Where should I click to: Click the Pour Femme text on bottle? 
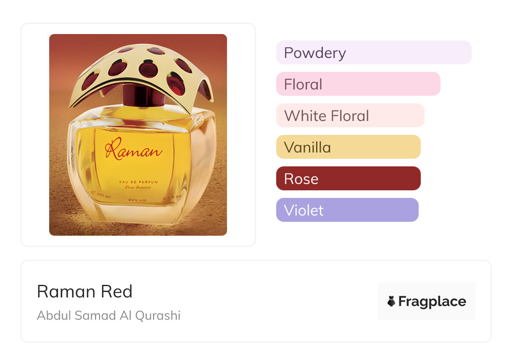[x=139, y=188]
